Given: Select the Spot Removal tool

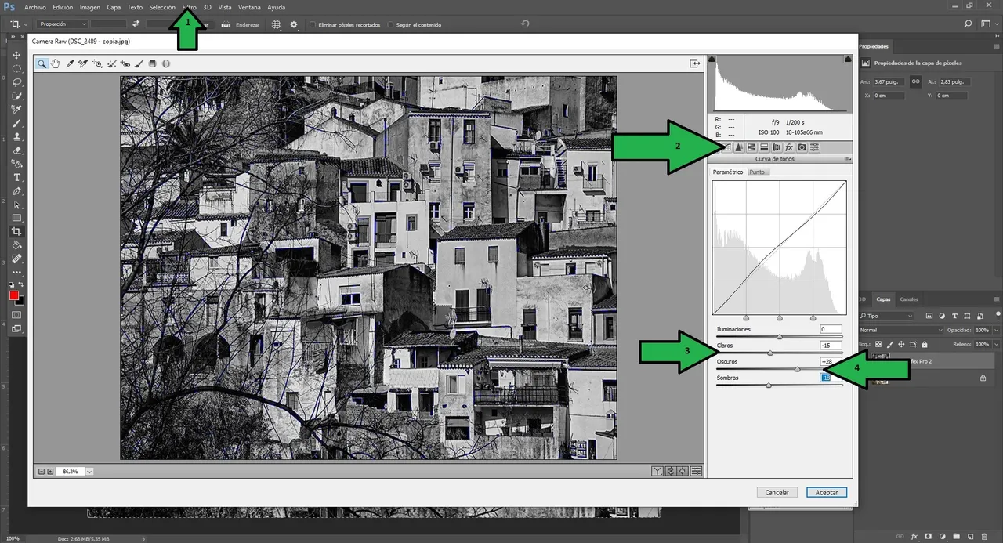Looking at the screenshot, I should pyautogui.click(x=112, y=63).
